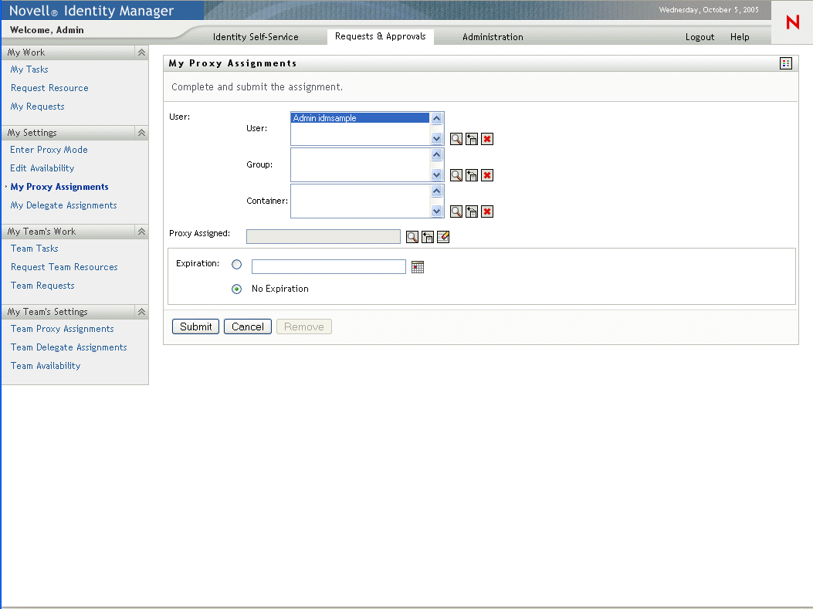813x609 pixels.
Task: Click down arrow of User list box
Action: coord(436,138)
